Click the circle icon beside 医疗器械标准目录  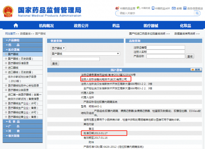(x=6, y=63)
